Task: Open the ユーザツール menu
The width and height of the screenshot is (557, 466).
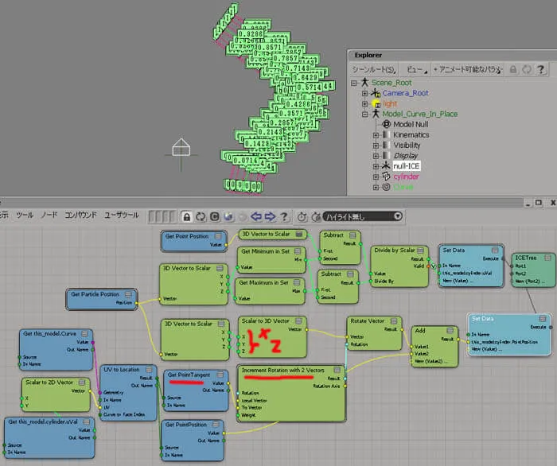Action: pyautogui.click(x=122, y=215)
